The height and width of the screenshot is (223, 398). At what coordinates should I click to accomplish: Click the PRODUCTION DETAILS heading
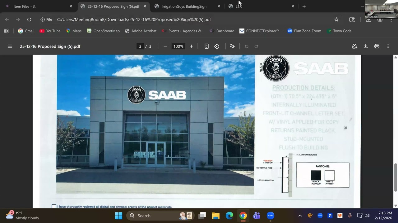coord(303,88)
